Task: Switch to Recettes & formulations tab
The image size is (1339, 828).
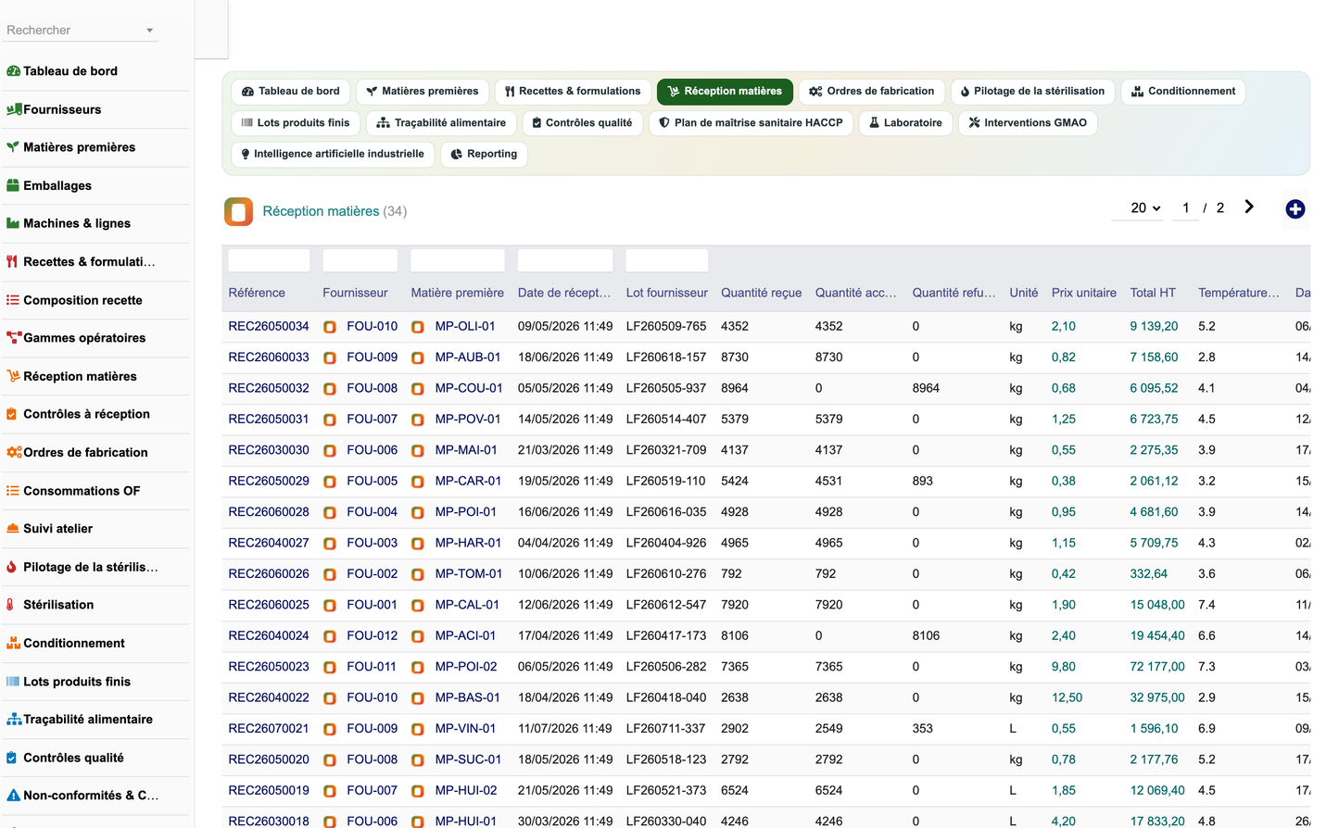Action: click(x=573, y=92)
